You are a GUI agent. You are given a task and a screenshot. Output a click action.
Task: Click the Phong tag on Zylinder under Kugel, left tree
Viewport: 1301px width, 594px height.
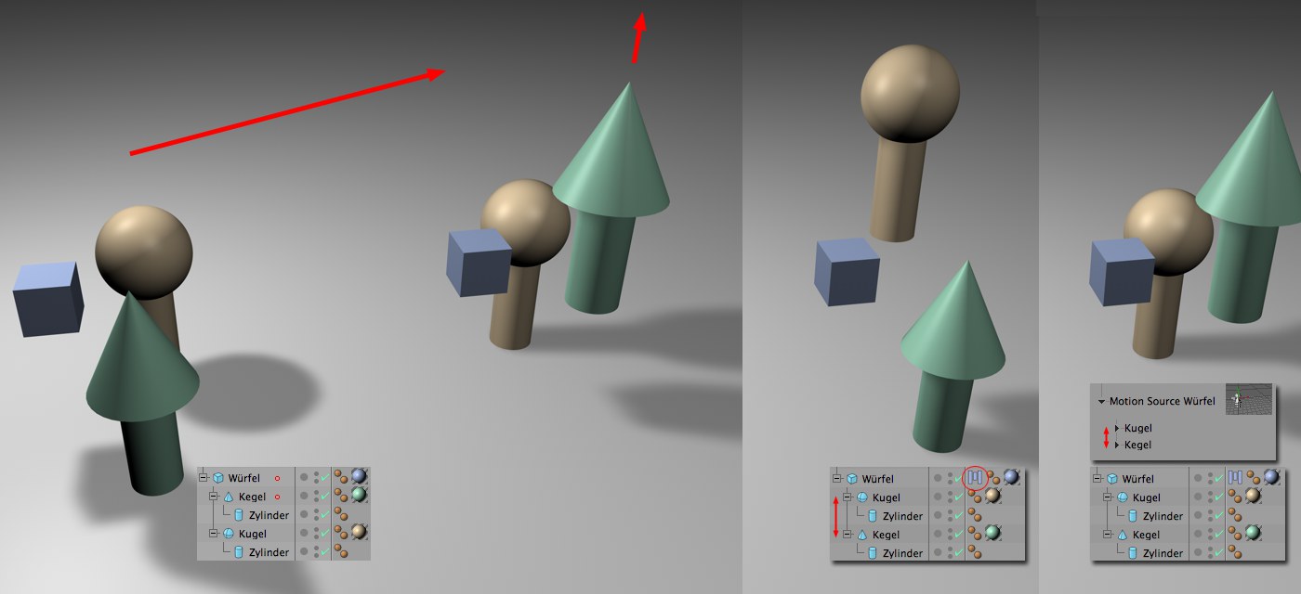coord(341,551)
